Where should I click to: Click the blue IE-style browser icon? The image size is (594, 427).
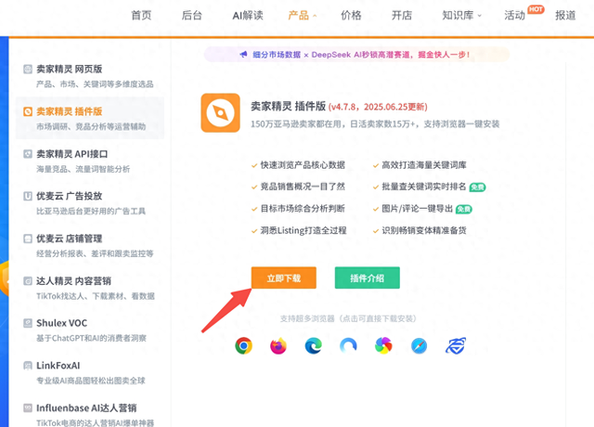coord(456,345)
